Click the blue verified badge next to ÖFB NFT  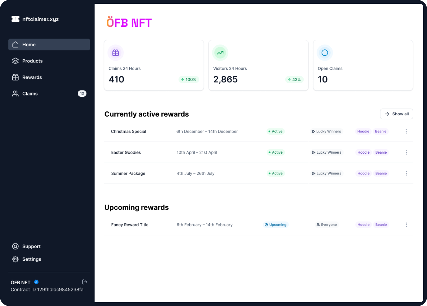(x=36, y=282)
